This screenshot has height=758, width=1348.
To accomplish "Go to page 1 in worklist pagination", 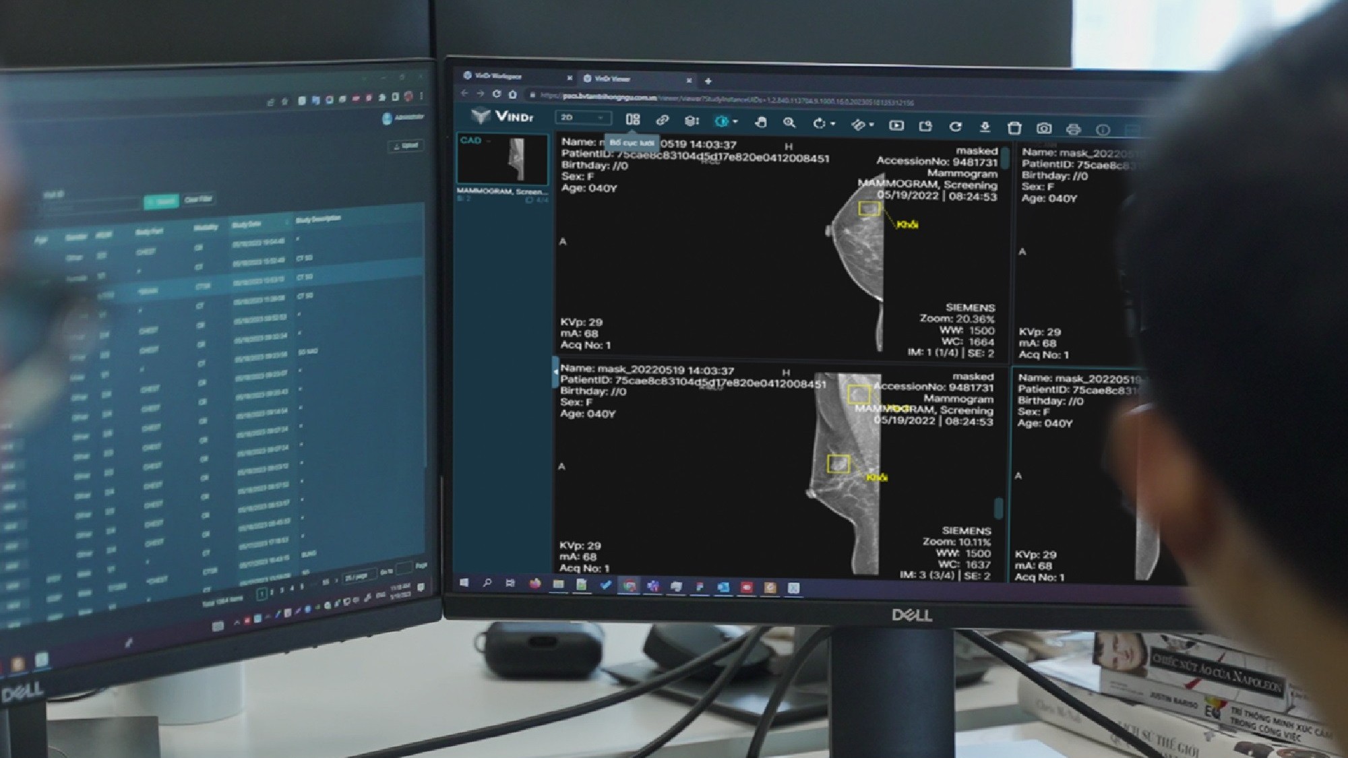I will pos(261,593).
